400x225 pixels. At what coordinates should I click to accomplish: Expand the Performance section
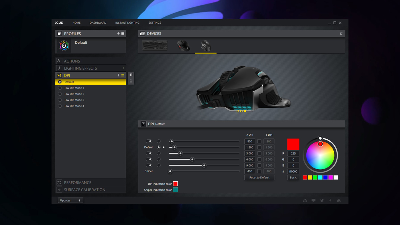coord(78,182)
